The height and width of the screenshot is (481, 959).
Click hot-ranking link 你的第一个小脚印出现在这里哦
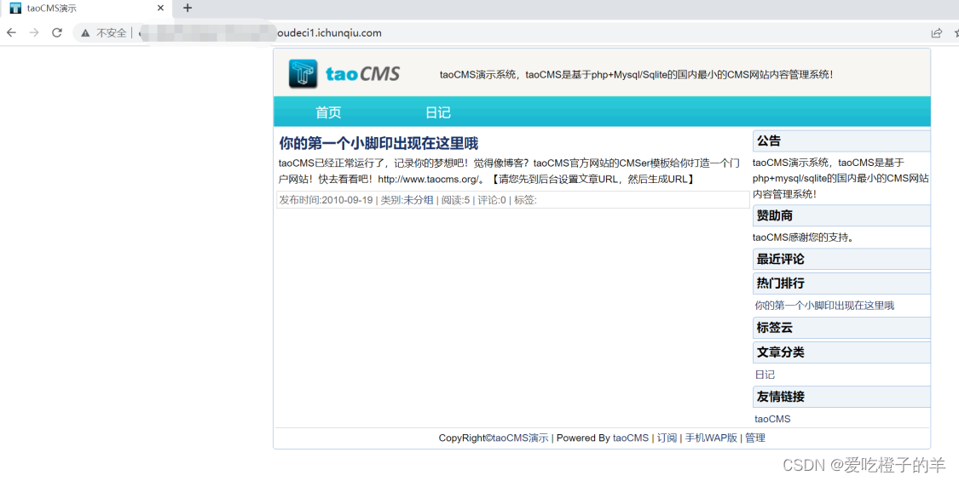tap(824, 306)
